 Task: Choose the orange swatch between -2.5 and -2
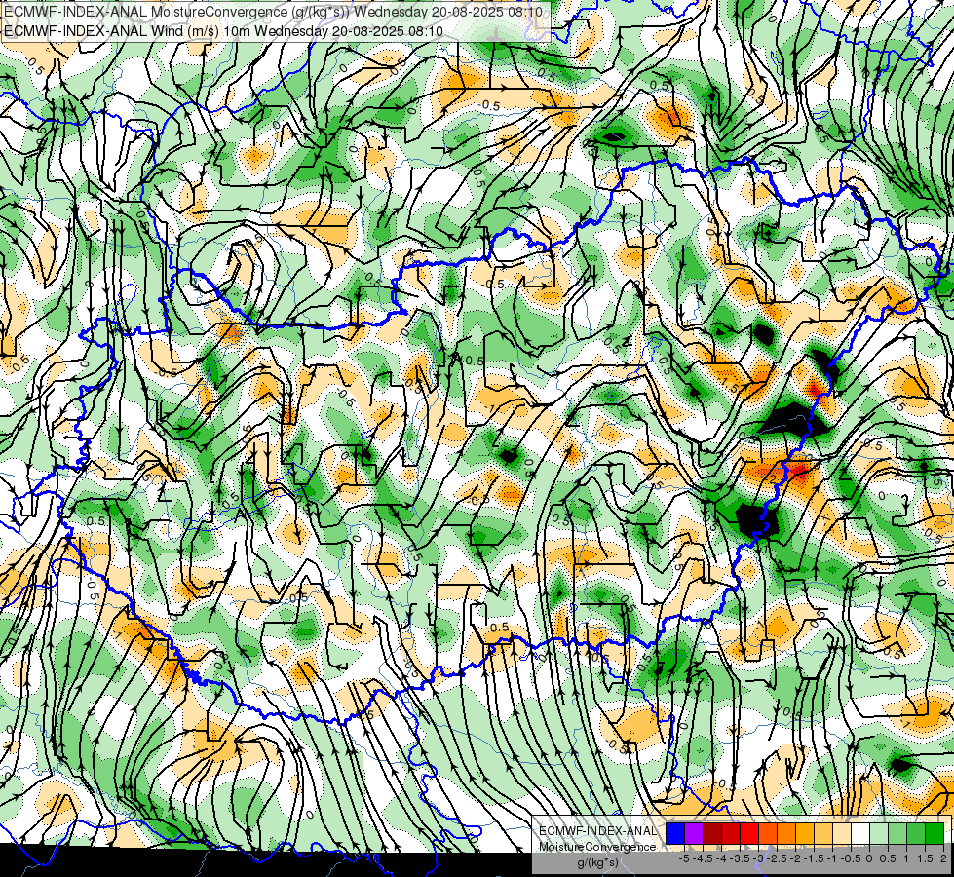[x=786, y=833]
